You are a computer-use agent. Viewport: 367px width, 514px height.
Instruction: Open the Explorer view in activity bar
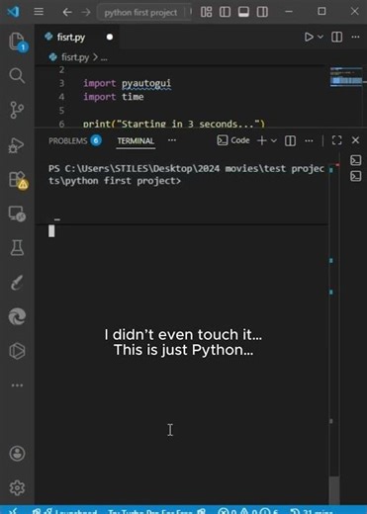tap(17, 42)
